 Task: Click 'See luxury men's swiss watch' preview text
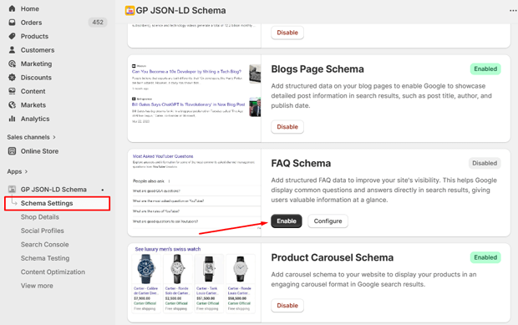(x=168, y=249)
